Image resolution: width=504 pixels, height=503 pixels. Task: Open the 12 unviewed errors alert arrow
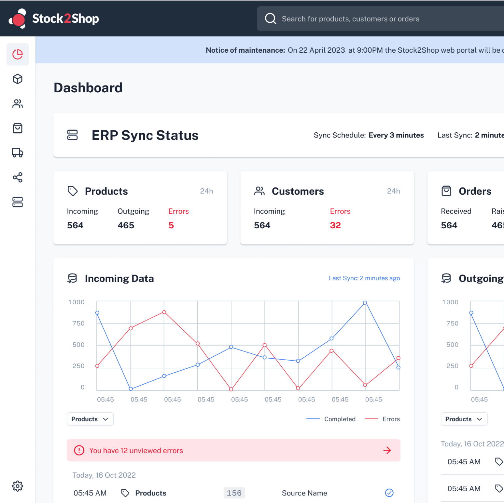[387, 450]
